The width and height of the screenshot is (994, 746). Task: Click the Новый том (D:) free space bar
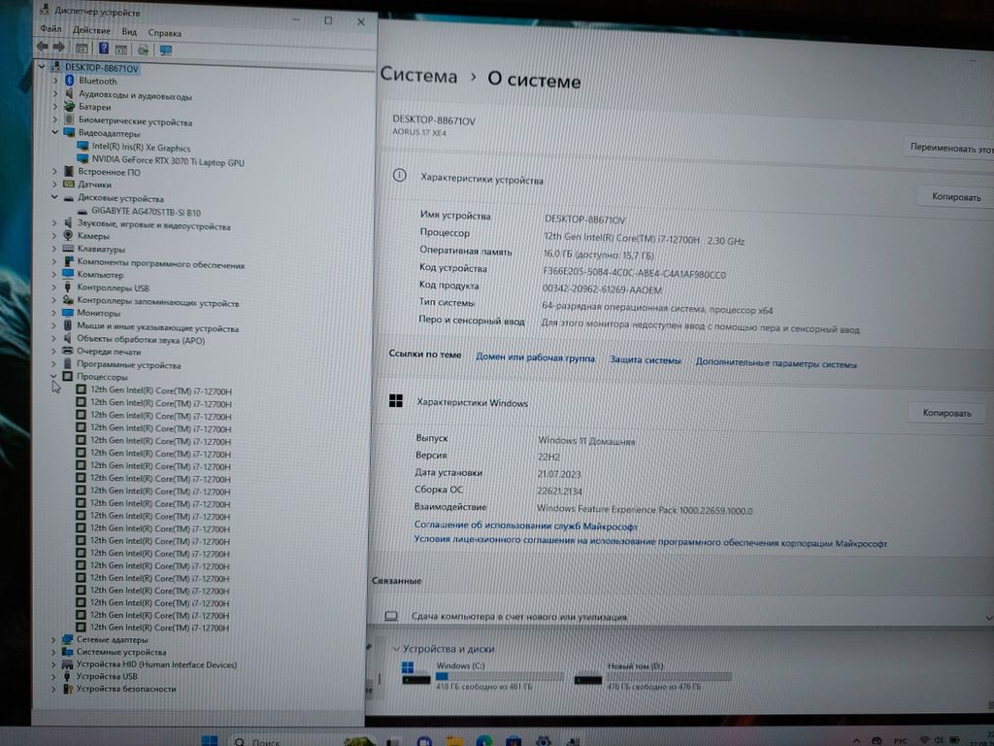pyautogui.click(x=669, y=677)
